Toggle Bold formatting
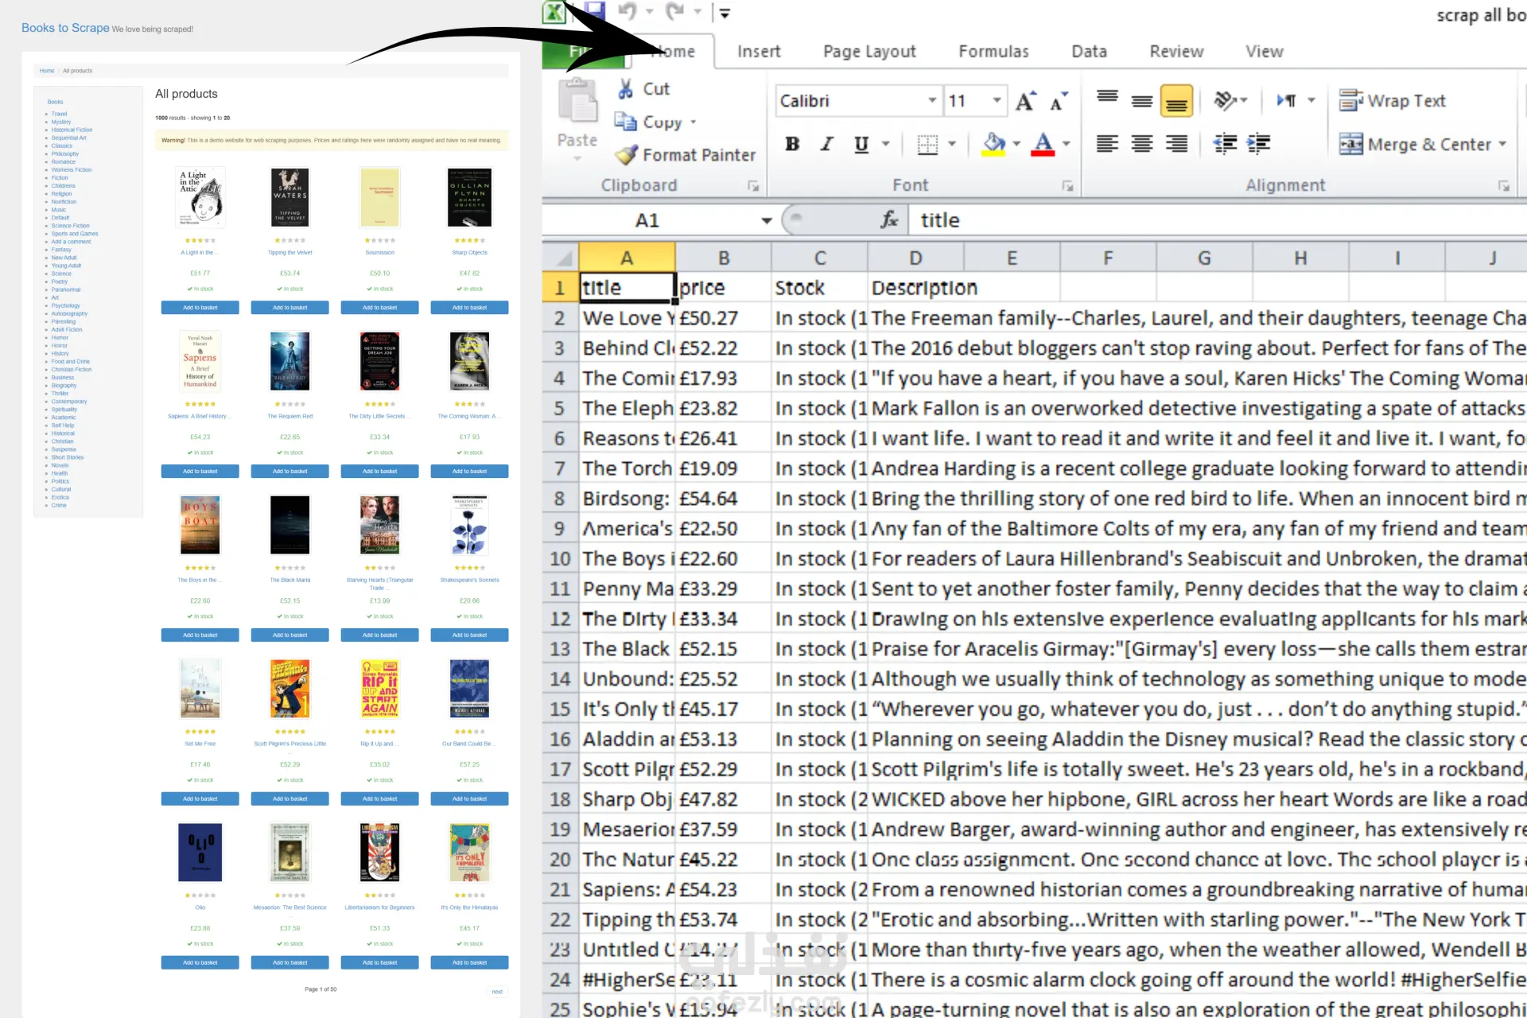The height and width of the screenshot is (1018, 1527). pyautogui.click(x=792, y=144)
